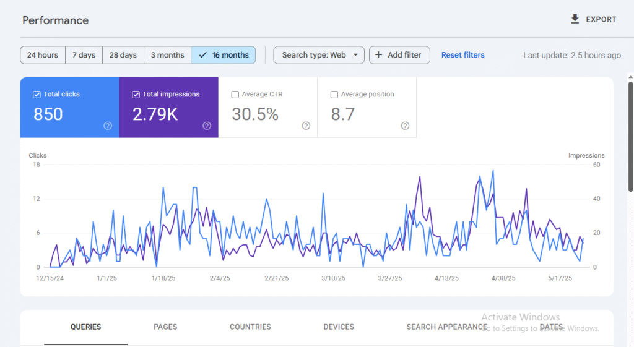
Task: Select the 24 hours date range
Action: point(43,55)
